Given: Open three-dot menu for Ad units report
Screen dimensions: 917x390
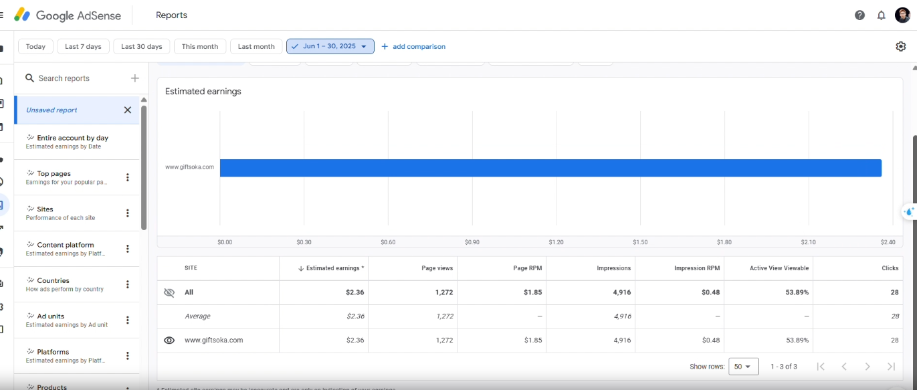Looking at the screenshot, I should click(128, 320).
